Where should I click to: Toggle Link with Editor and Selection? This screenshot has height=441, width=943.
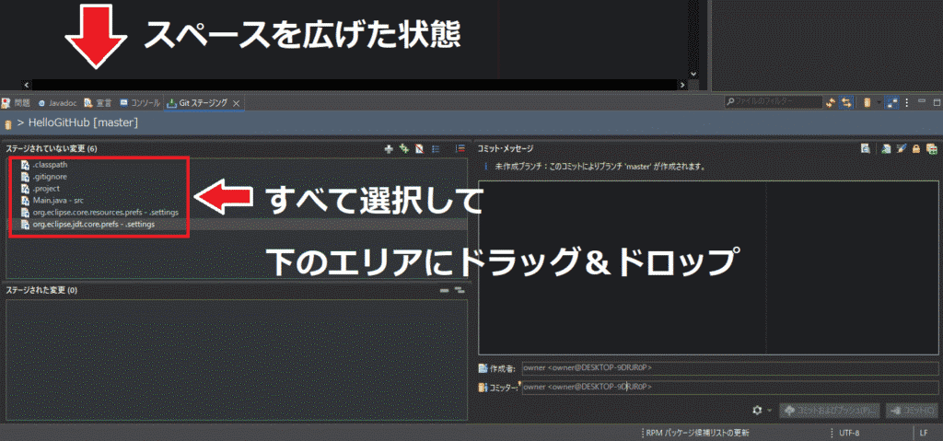coord(844,102)
